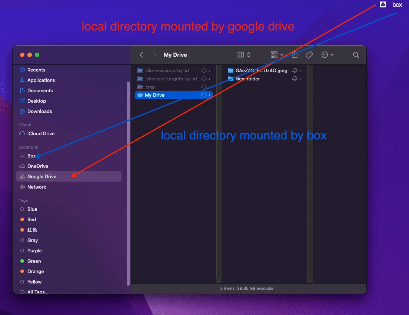Screen dimensions: 409x315
Task: Select the .shortcut-targets-by-id folder
Action: click(x=174, y=79)
